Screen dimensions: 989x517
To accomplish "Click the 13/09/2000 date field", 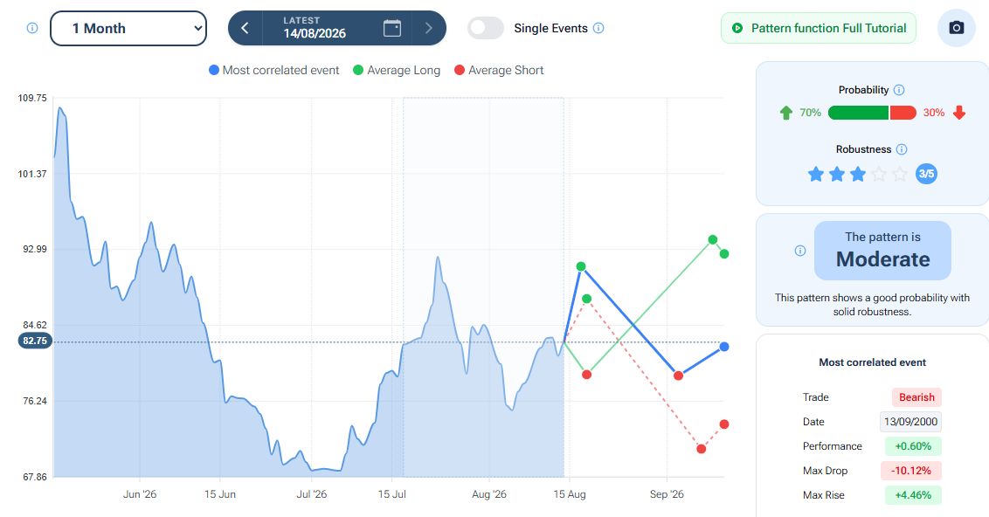I will click(x=910, y=422).
